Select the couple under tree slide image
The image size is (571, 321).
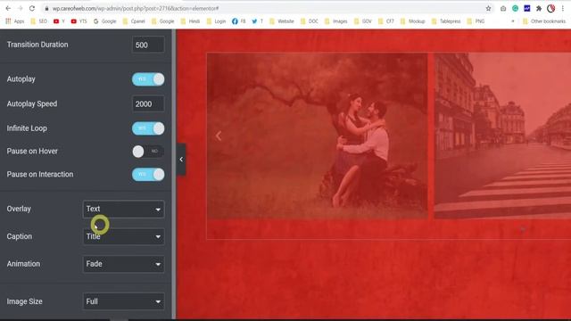(318, 136)
